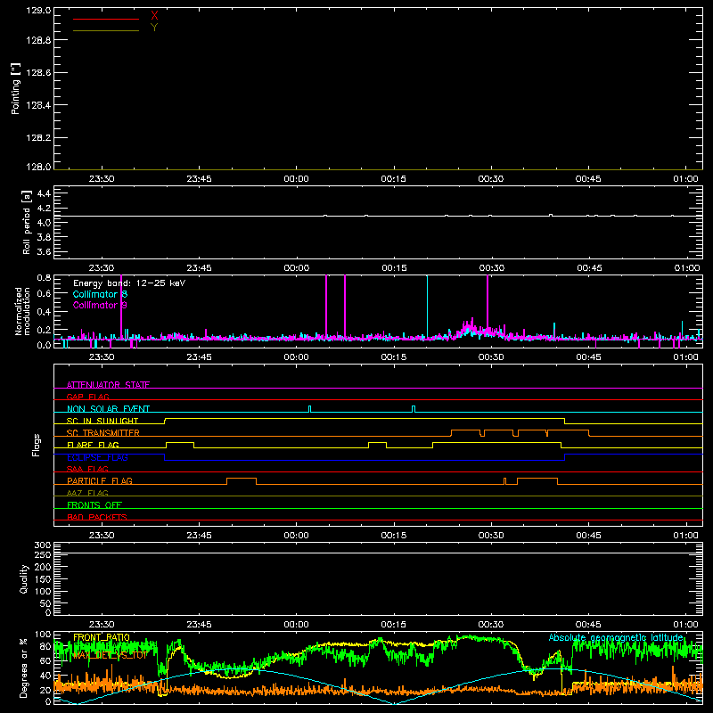
Task: Click the 129.0 tick on Pointing axis
Action: tap(38, 11)
